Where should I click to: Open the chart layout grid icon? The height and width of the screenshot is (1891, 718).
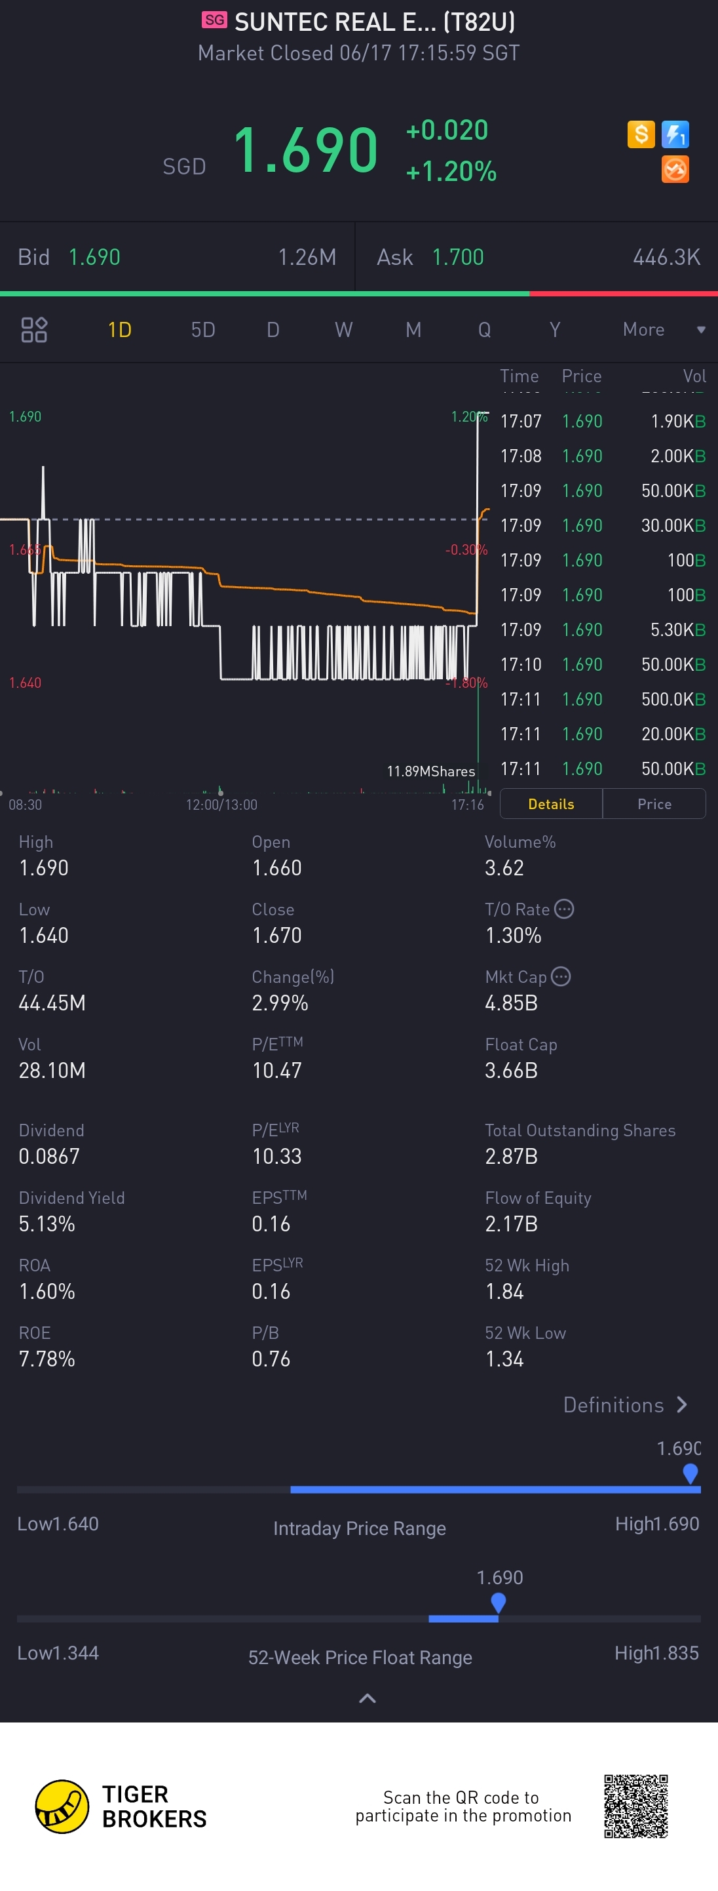tap(33, 330)
